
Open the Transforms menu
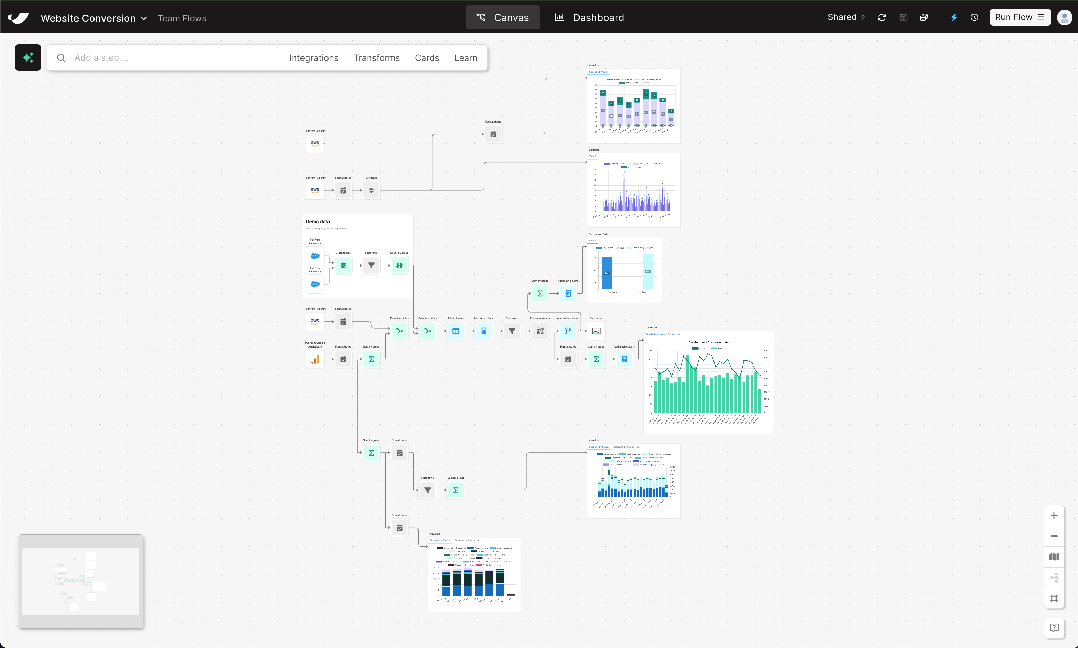point(376,58)
